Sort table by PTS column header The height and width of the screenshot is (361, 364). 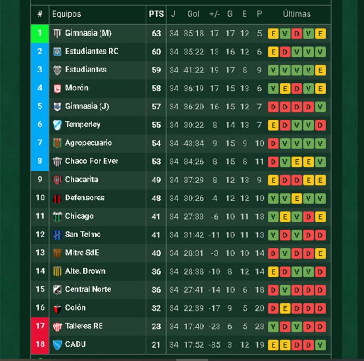156,14
